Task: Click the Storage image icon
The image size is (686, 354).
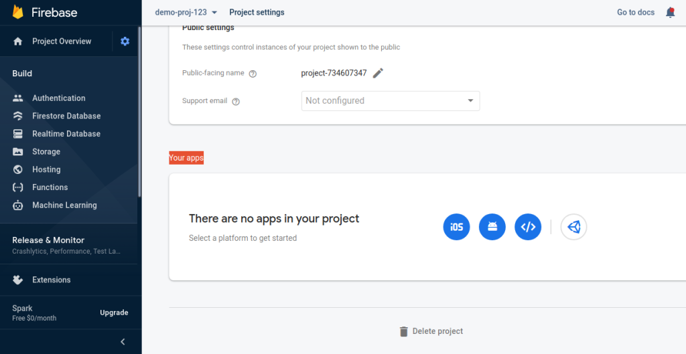Action: [18, 152]
